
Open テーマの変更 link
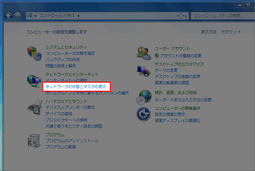pyautogui.click(x=166, y=70)
